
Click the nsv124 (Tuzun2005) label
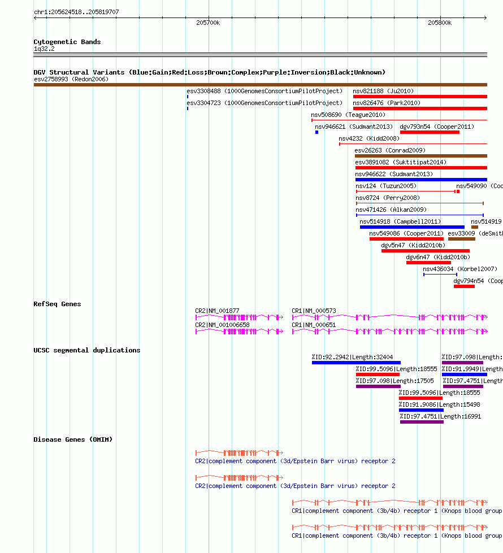(386, 186)
